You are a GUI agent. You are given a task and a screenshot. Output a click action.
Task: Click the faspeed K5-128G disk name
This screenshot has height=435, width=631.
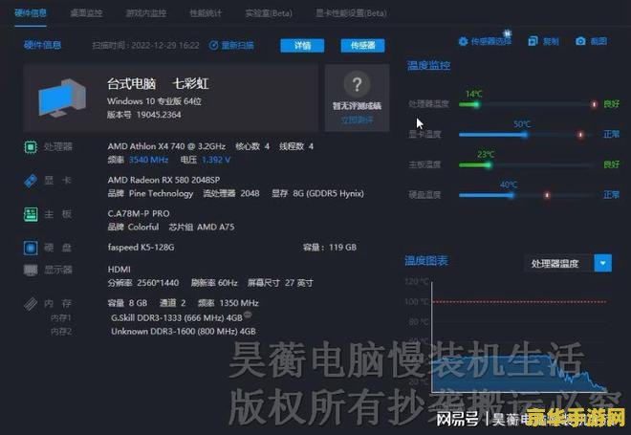tap(141, 247)
